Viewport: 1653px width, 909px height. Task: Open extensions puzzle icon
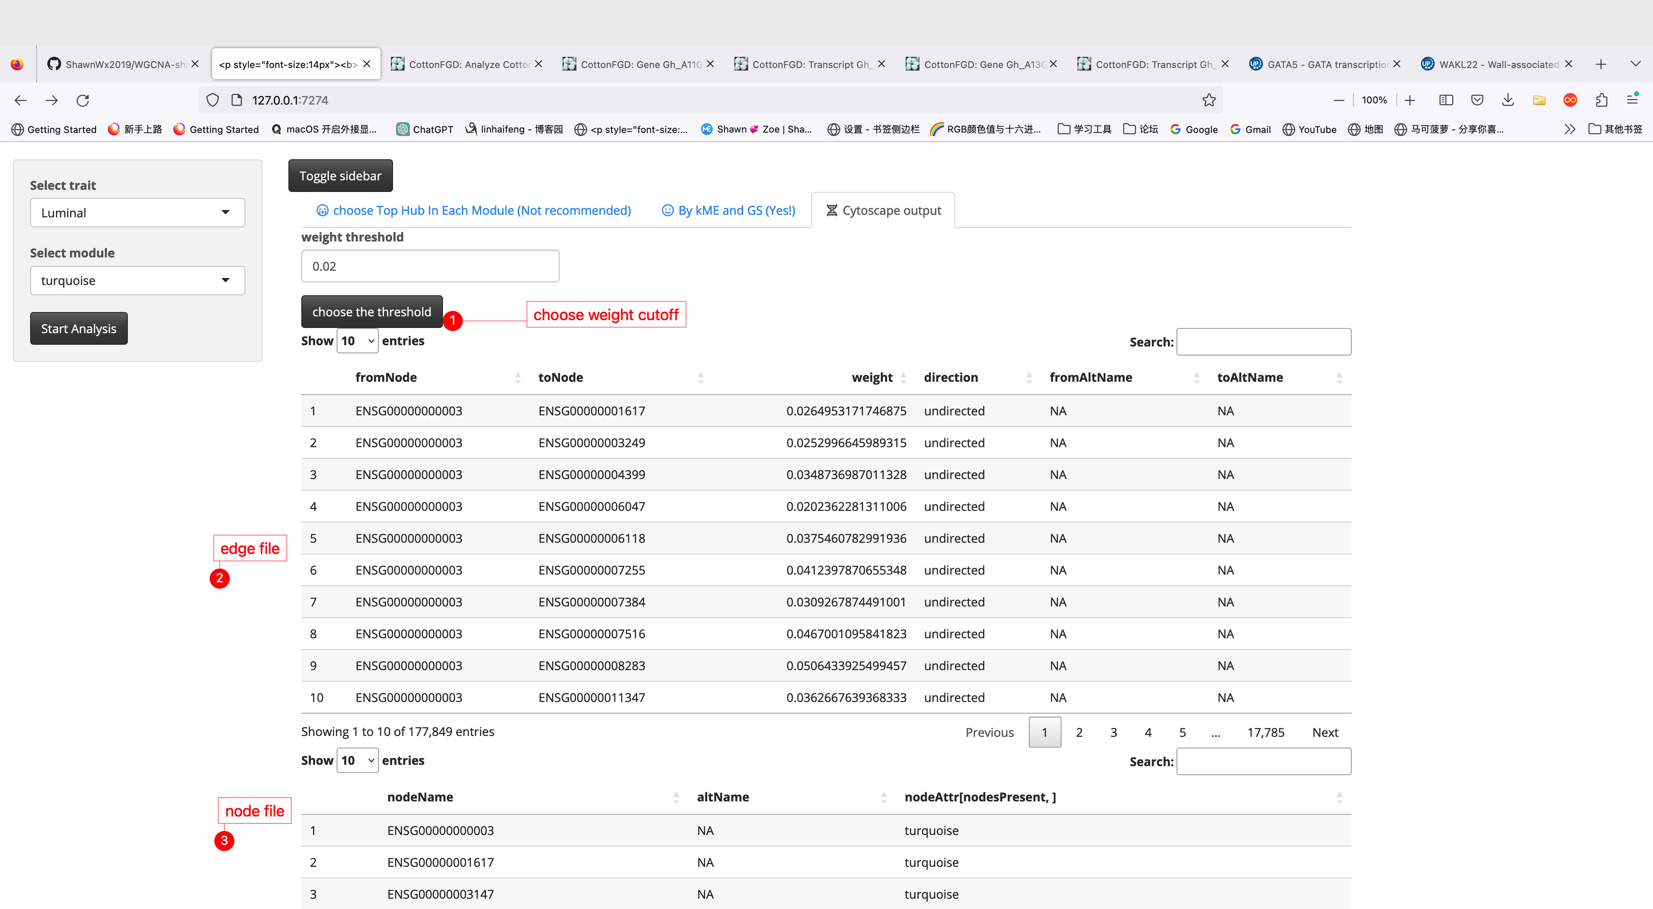tap(1602, 100)
